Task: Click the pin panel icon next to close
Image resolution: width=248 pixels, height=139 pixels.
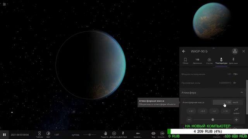Action: 235,51
